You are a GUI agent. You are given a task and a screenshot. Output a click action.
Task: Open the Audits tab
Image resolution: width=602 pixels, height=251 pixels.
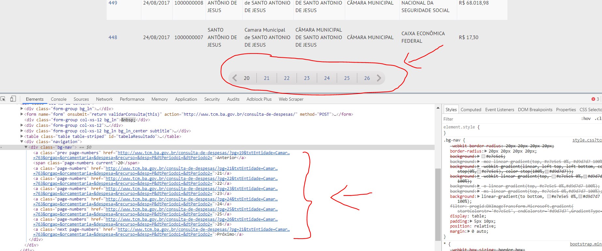pyautogui.click(x=233, y=99)
